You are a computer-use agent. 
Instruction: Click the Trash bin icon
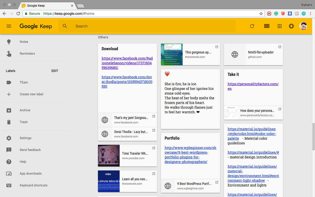point(9,122)
